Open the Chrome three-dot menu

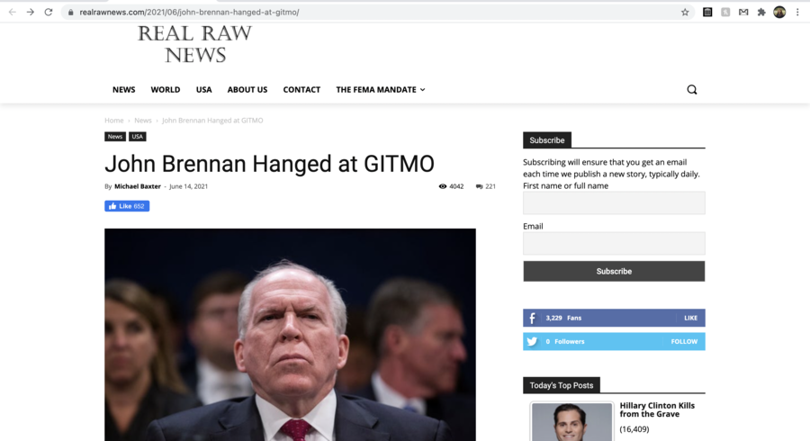pos(797,13)
